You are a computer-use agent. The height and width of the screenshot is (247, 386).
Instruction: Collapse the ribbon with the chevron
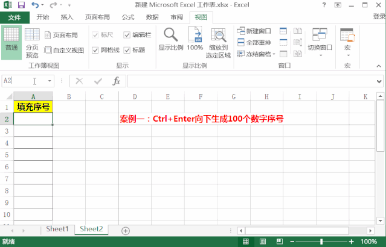[379, 66]
